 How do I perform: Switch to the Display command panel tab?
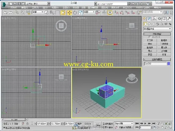164,18
